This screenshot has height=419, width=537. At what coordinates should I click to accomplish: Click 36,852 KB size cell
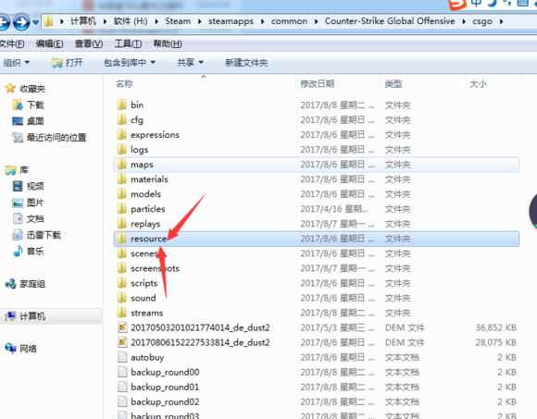495,327
